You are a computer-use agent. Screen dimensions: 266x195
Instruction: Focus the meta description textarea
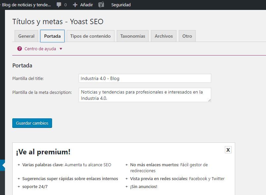(145, 95)
